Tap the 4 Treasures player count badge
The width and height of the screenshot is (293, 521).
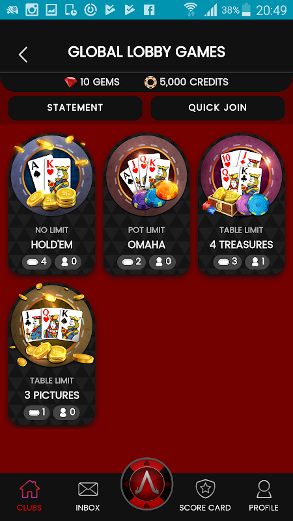257,262
